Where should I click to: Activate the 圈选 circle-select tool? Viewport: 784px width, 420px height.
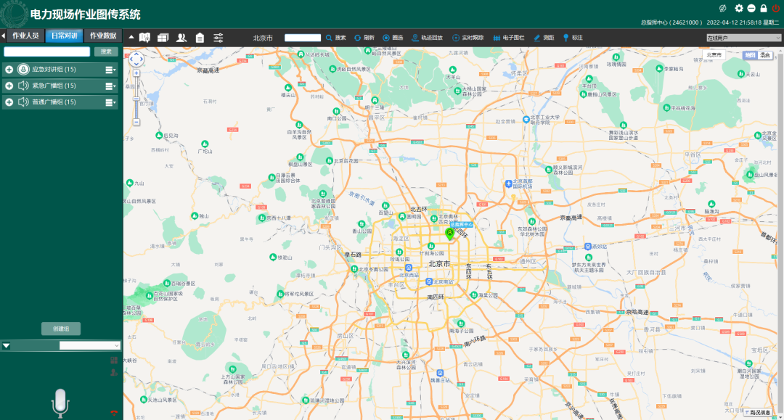pos(393,38)
